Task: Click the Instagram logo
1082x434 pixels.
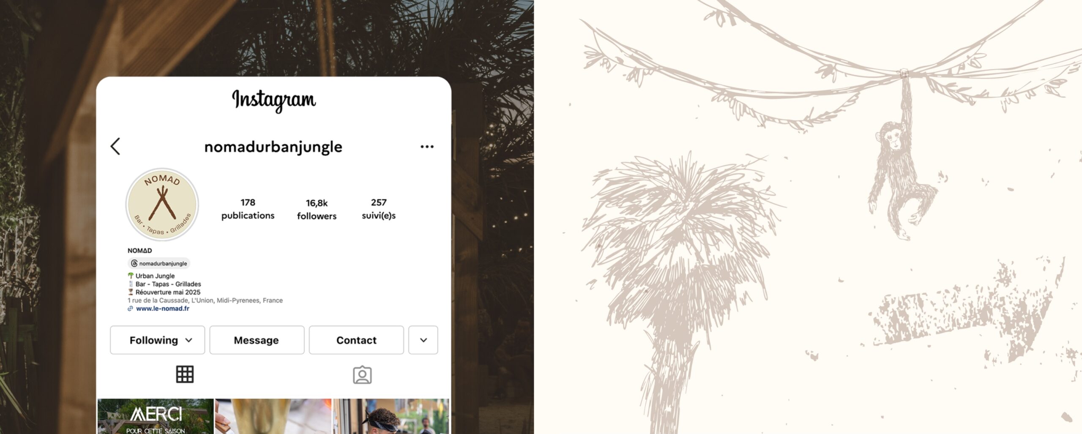Action: [274, 100]
